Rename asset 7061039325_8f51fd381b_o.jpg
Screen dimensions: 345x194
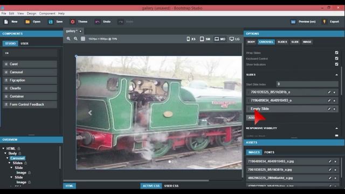pos(330,170)
